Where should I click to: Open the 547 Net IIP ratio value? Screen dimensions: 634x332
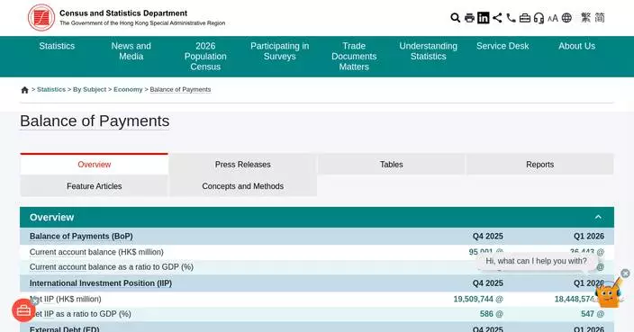tap(587, 314)
